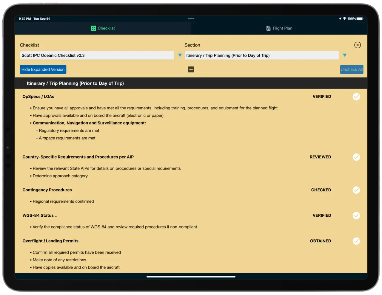Tap the home indicator bar at the bottom
382x295 pixels.
[x=191, y=277]
